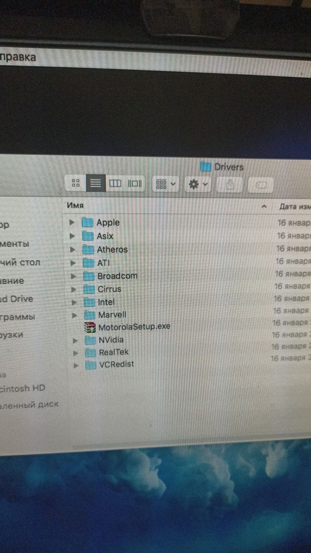Image resolution: width=311 pixels, height=553 pixels.
Task: Select the Intel folder icon
Action: (90, 302)
